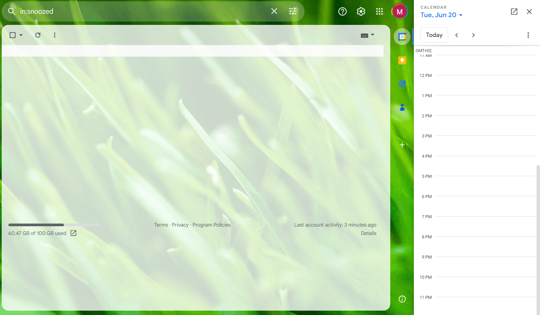Open Gmail help
540x315 pixels.
[342, 11]
